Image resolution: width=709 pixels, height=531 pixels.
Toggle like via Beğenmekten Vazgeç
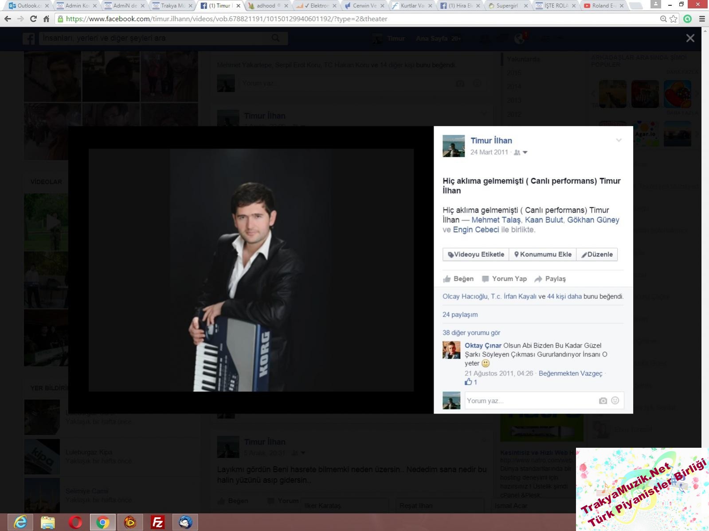tap(570, 373)
